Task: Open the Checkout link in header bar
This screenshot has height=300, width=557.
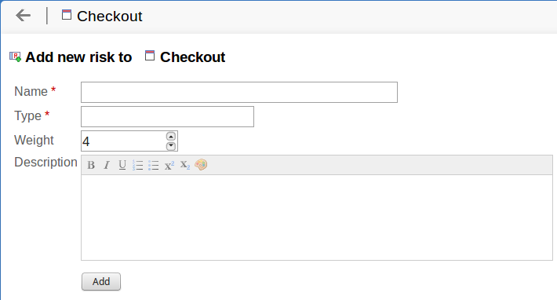Action: coord(109,16)
